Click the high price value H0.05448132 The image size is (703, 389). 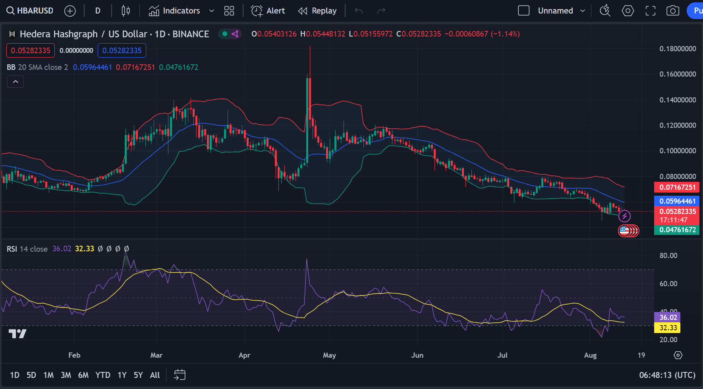pyautogui.click(x=323, y=34)
